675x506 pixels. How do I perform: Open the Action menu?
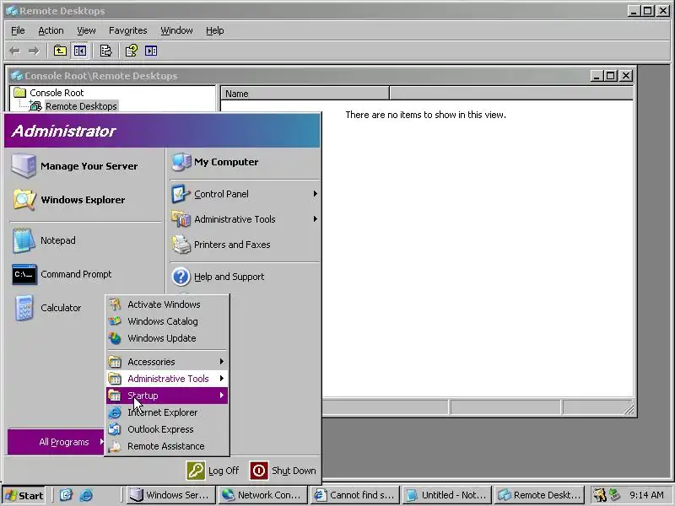pyautogui.click(x=51, y=30)
